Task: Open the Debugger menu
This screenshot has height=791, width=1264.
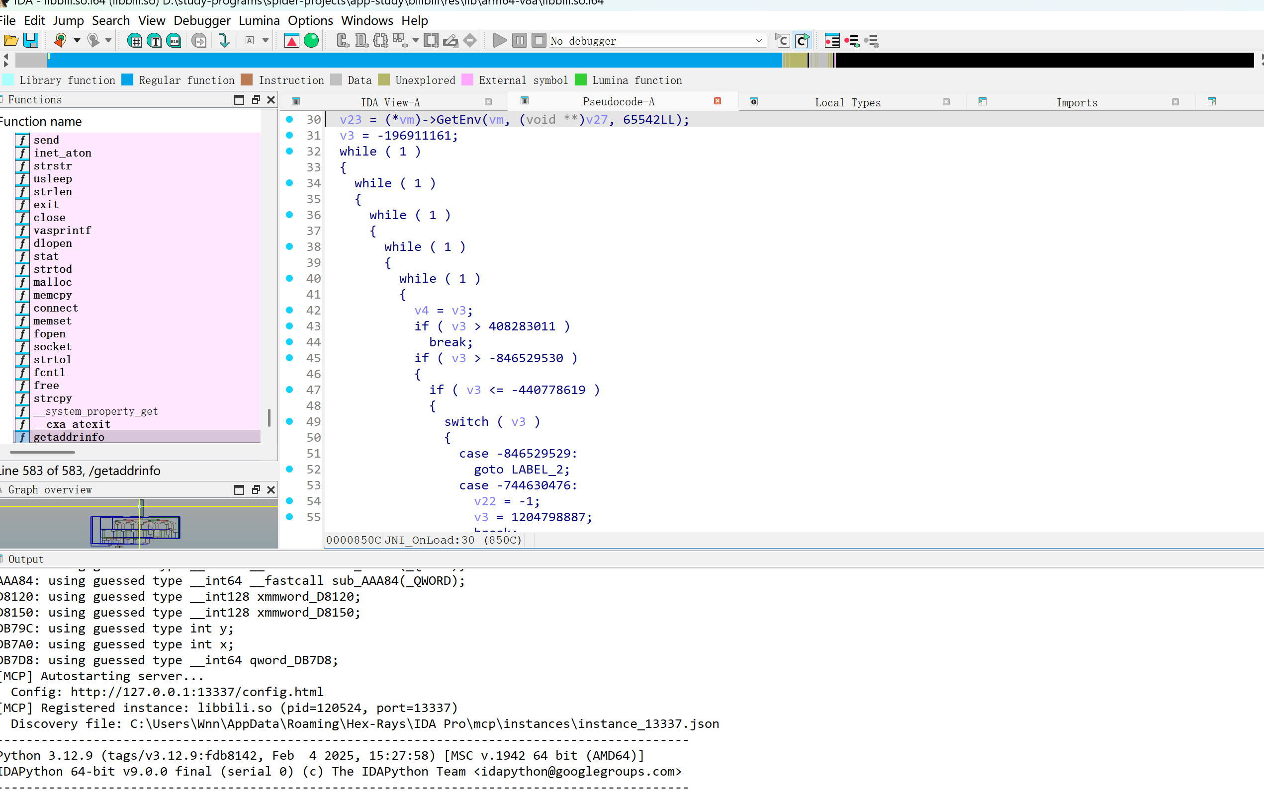Action: click(202, 20)
